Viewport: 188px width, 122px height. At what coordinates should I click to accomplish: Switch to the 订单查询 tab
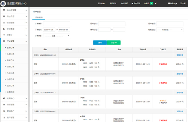pyautogui.click(x=39, y=18)
